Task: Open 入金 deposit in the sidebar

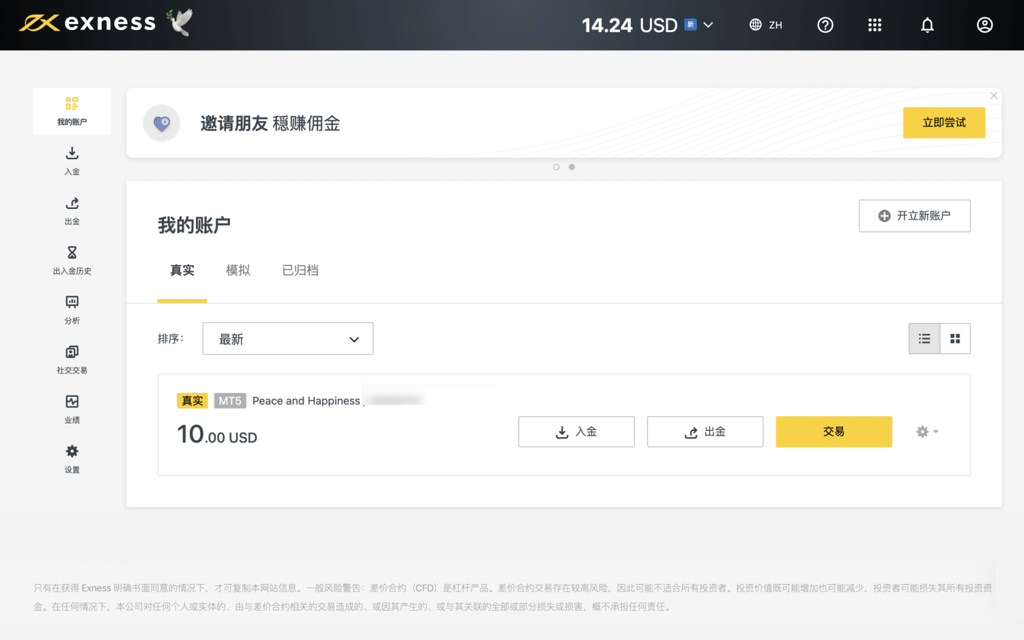Action: (x=72, y=161)
